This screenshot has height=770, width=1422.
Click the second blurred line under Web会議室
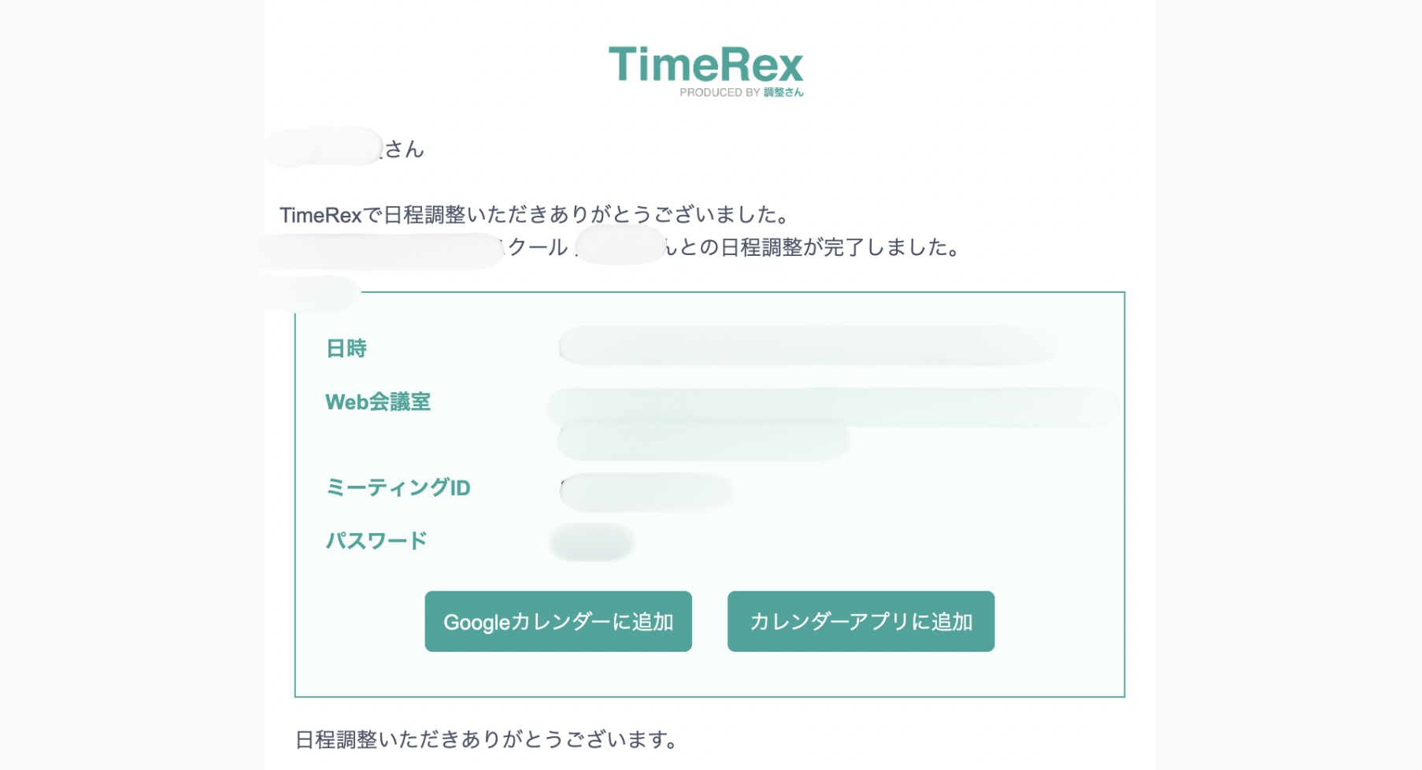pyautogui.click(x=703, y=442)
